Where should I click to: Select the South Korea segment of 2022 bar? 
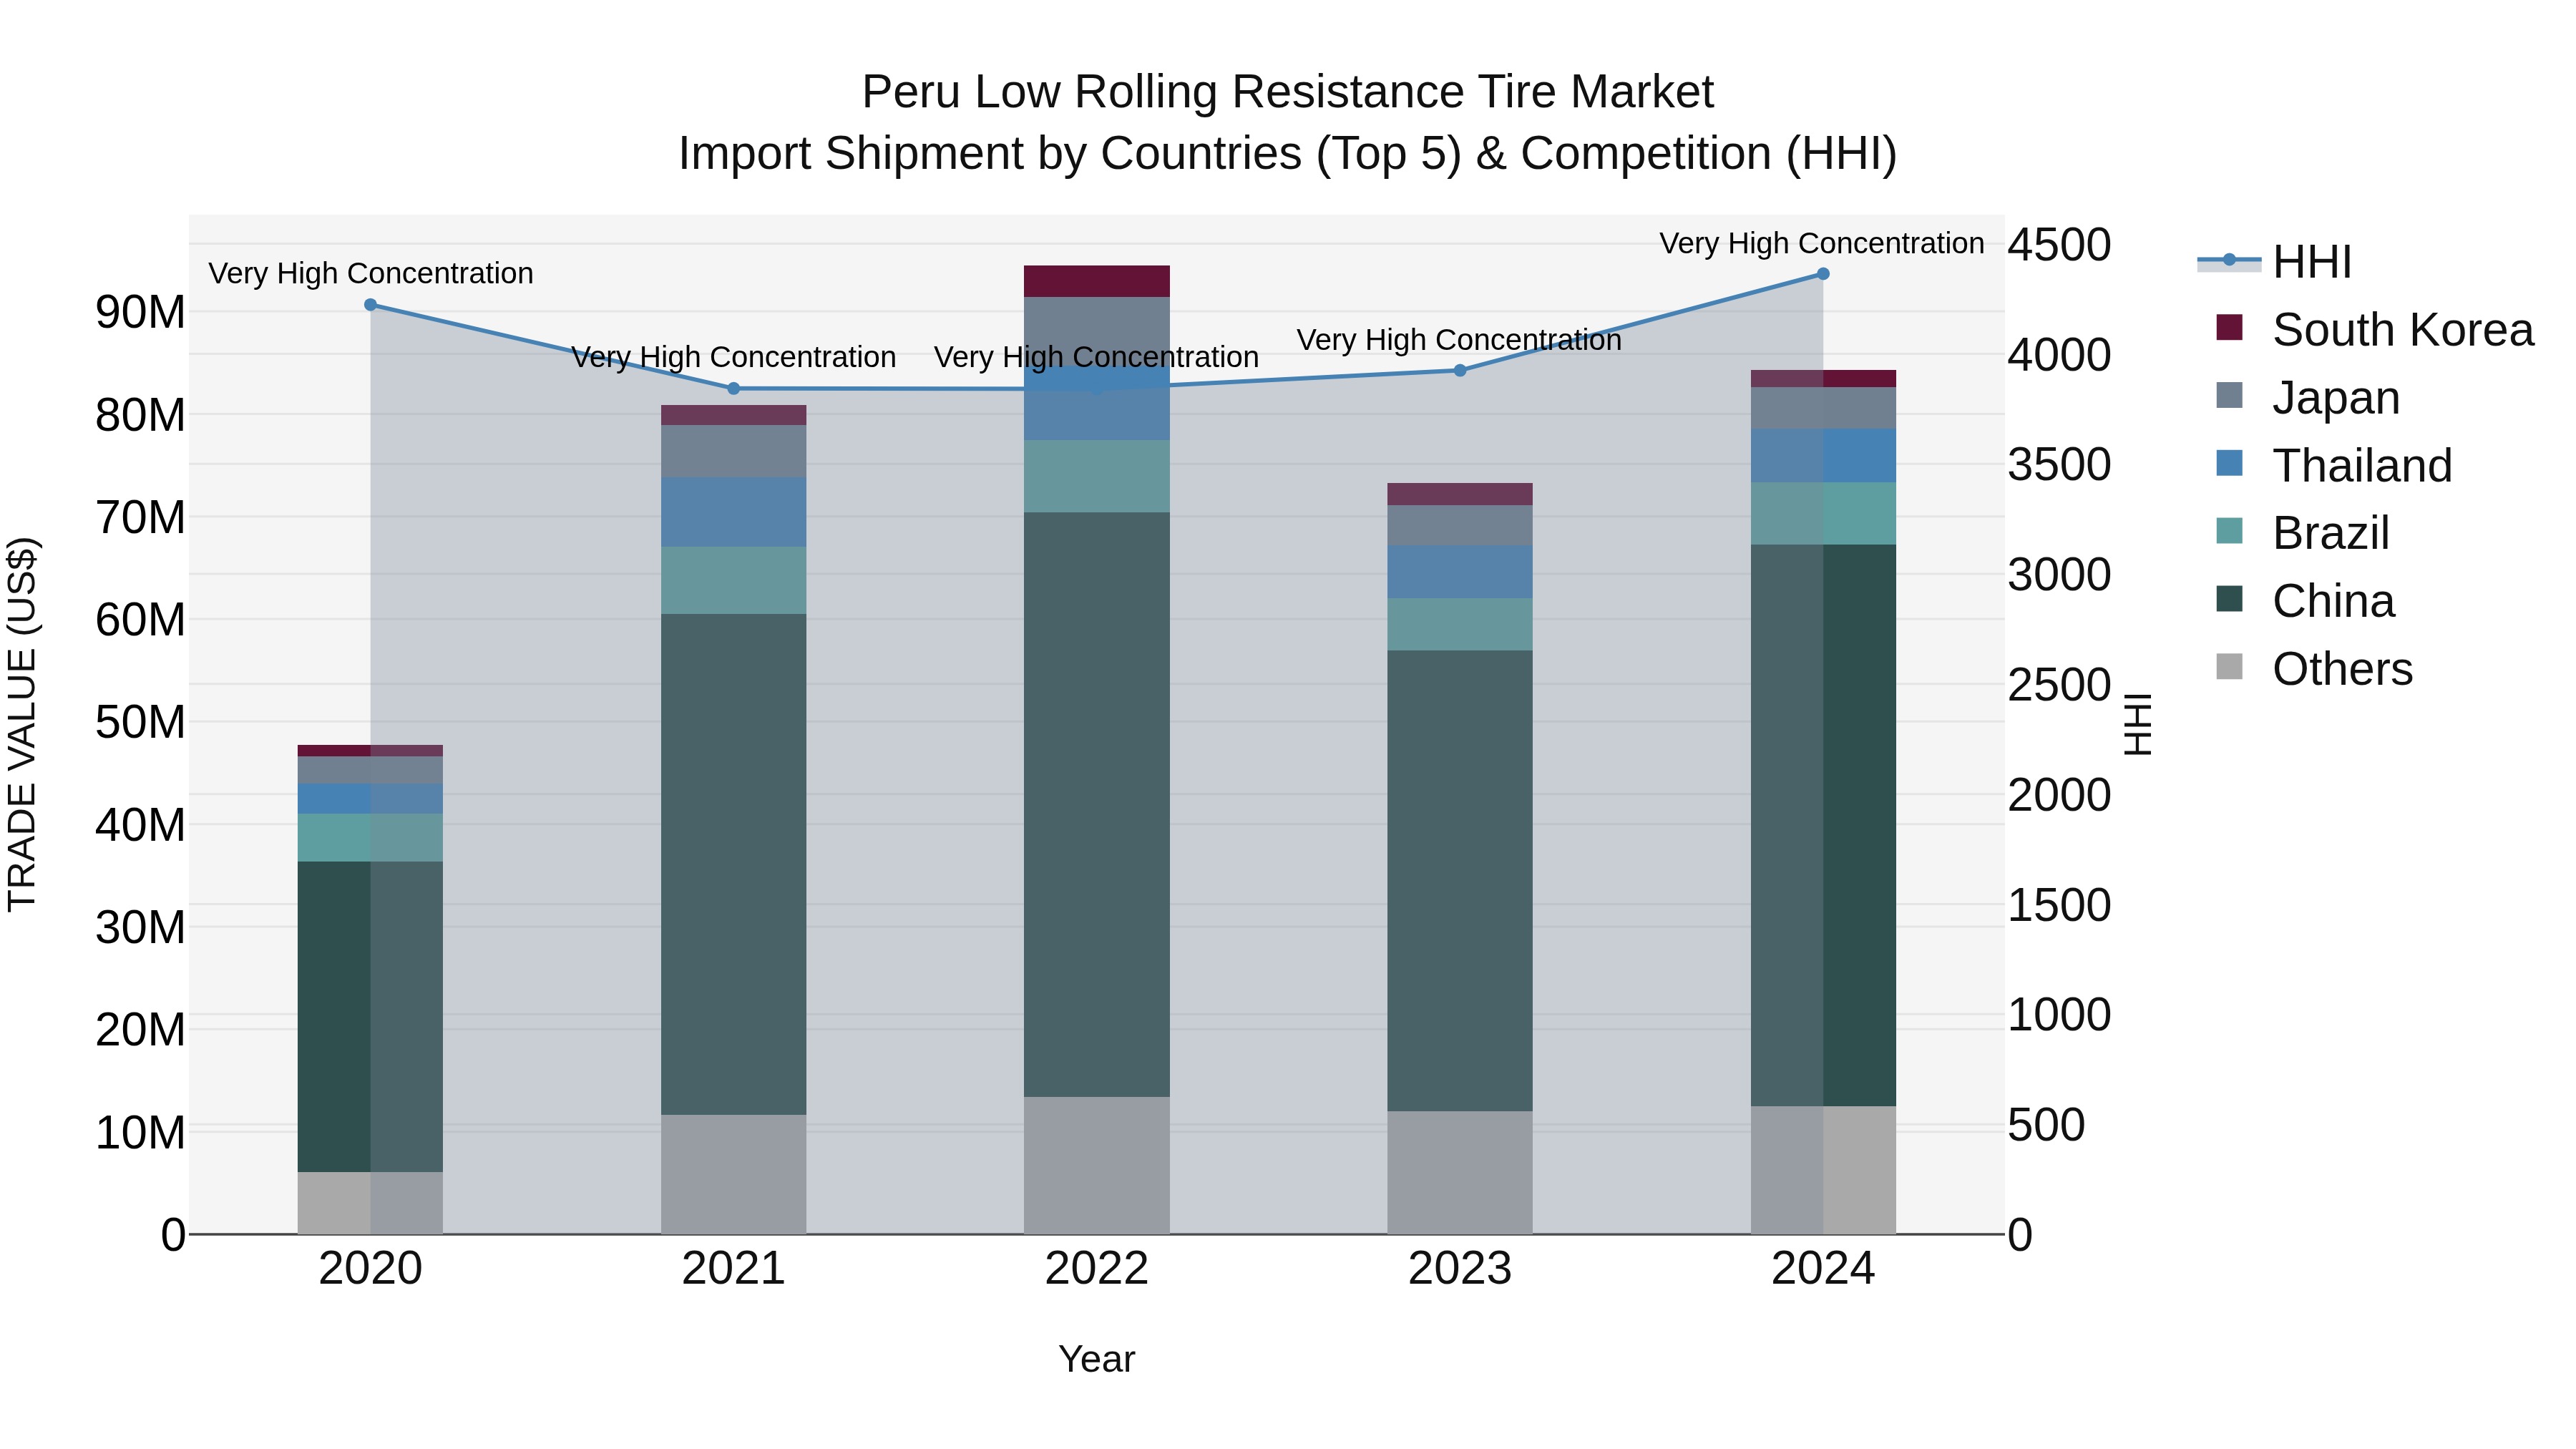1097,281
